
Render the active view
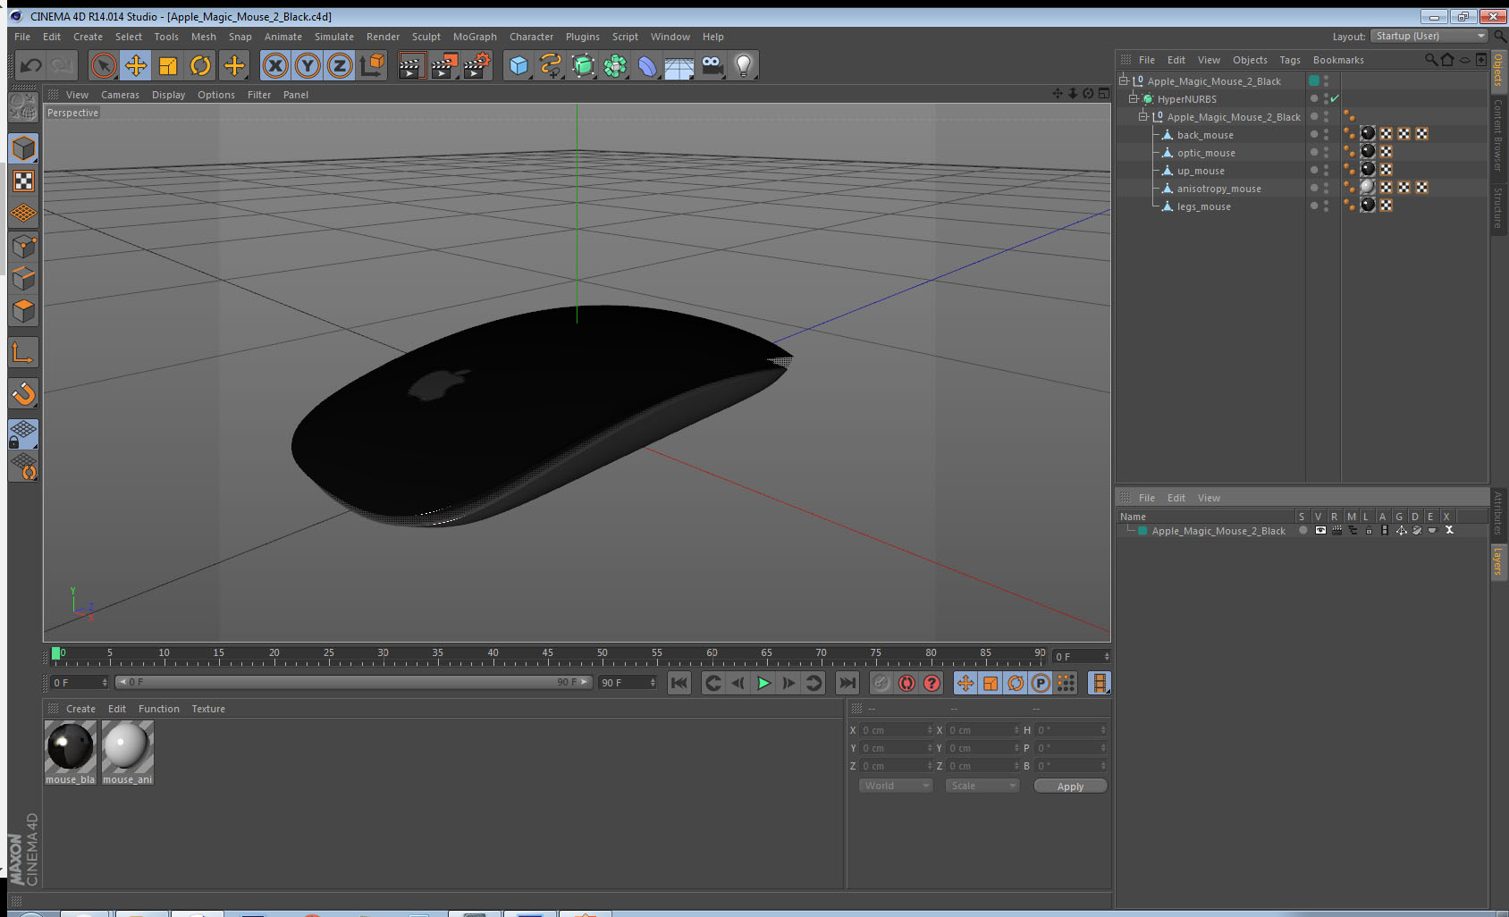click(411, 65)
